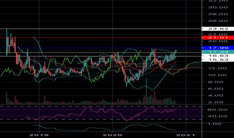Select the white horizontal line at 23.62

coord(101,29)
